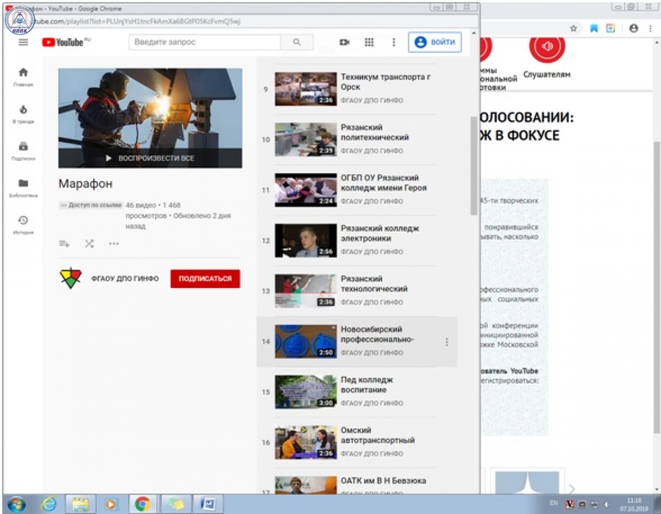The width and height of the screenshot is (661, 514).
Task: Open the YouTube apps grid
Action: coord(369,42)
